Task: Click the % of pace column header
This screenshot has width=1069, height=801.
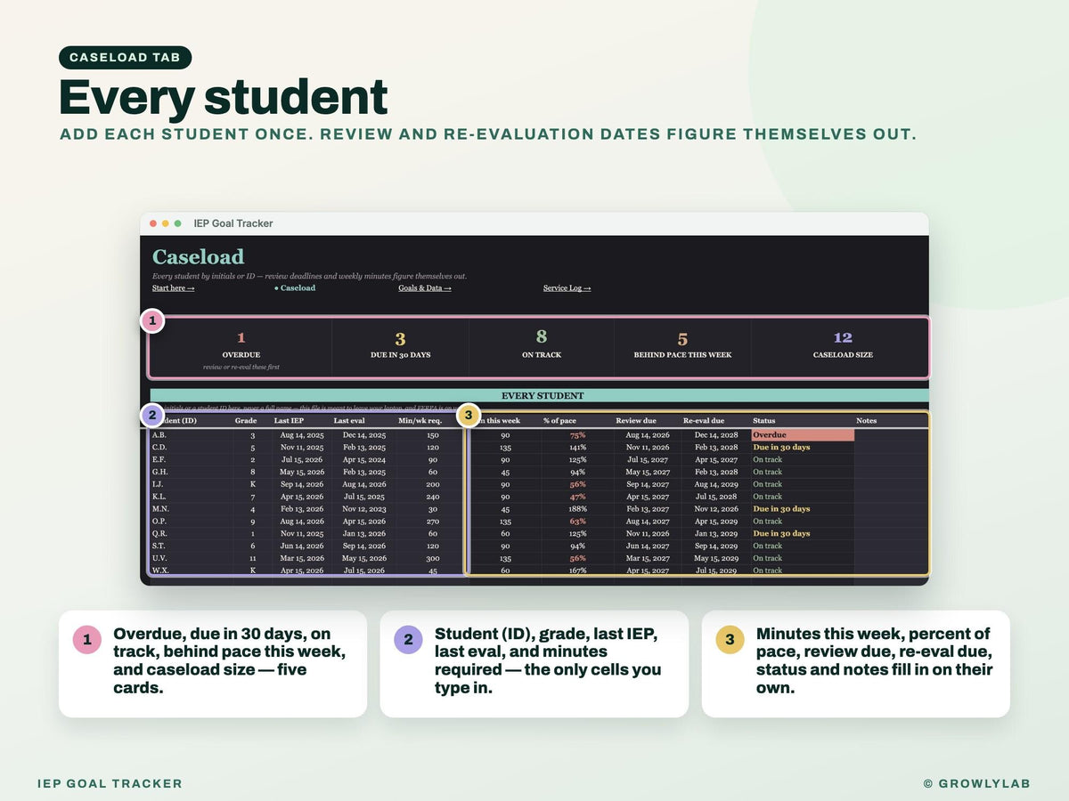Action: pos(560,420)
